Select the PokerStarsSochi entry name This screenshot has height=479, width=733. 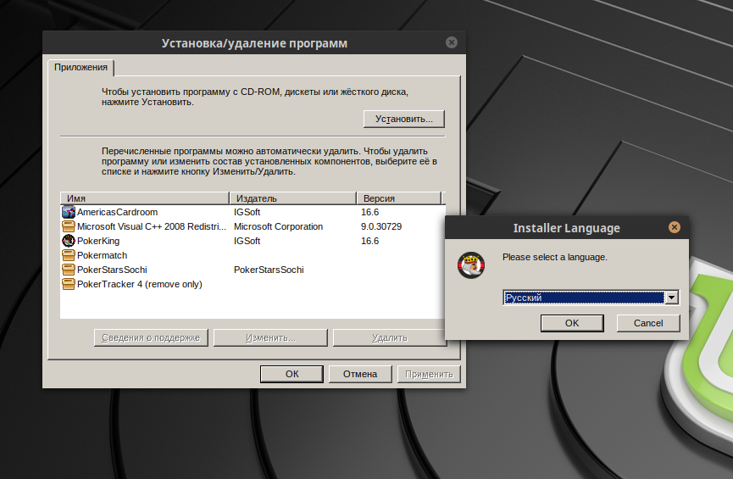coord(112,270)
